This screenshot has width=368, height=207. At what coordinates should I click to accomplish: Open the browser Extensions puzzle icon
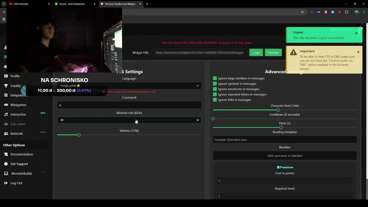pos(346,12)
